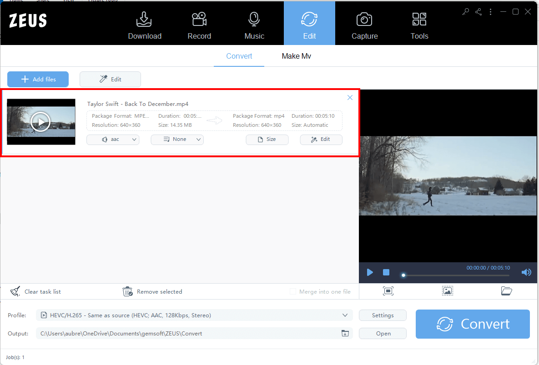
Task: Click the output Package Format: mp4 text
Action: click(258, 116)
